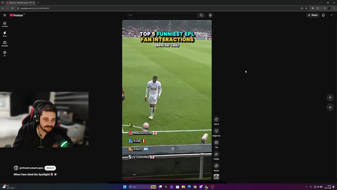Viewport: 337px width, 190px height.
Task: Open the tab search dropdown arrow
Action: [x=3, y=3]
